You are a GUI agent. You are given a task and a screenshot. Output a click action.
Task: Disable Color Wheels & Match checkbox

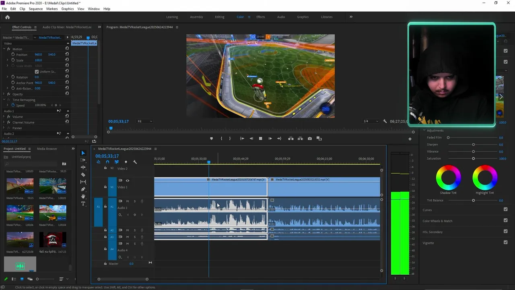(506, 220)
